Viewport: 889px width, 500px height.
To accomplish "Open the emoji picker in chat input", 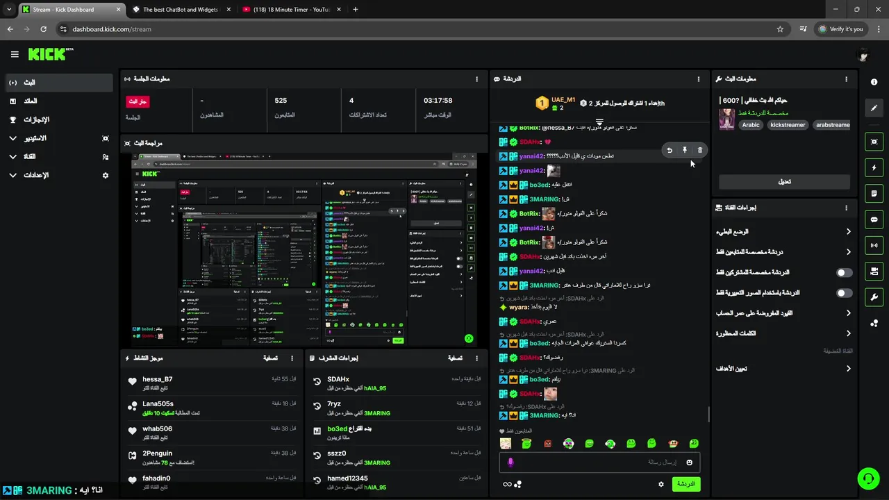I will pyautogui.click(x=690, y=462).
